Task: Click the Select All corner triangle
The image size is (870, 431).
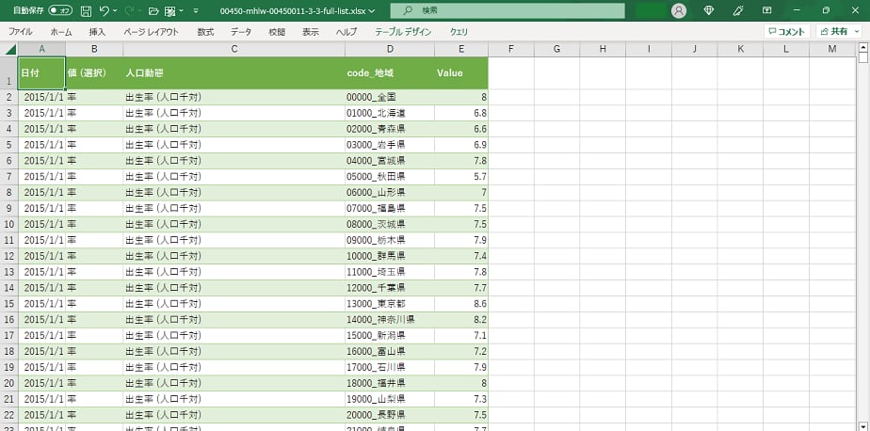Action: 10,49
